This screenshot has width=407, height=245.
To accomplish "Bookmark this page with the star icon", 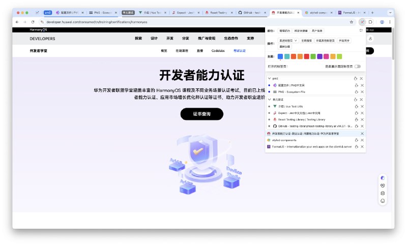I will (x=352, y=22).
